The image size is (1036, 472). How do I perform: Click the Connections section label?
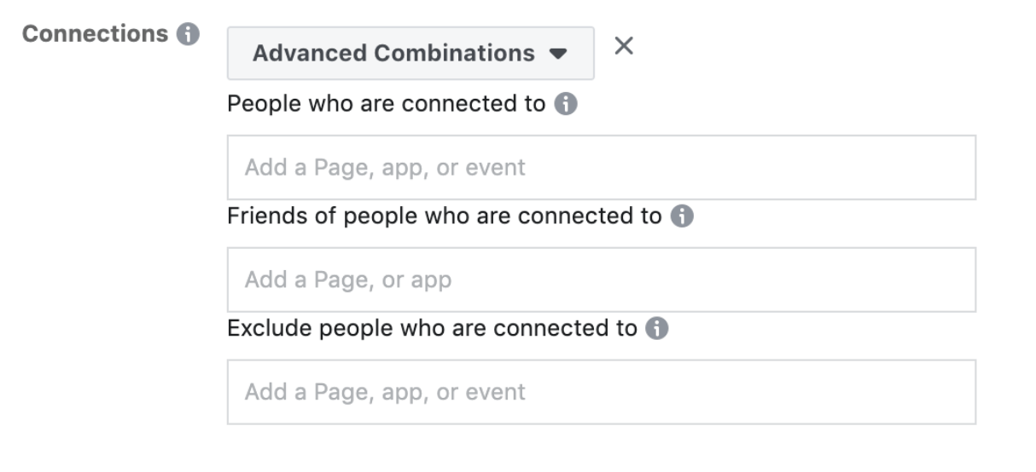point(96,34)
